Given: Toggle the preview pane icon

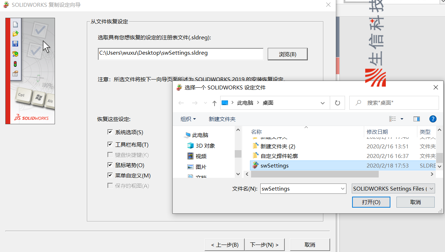Looking at the screenshot, I should pos(417,119).
